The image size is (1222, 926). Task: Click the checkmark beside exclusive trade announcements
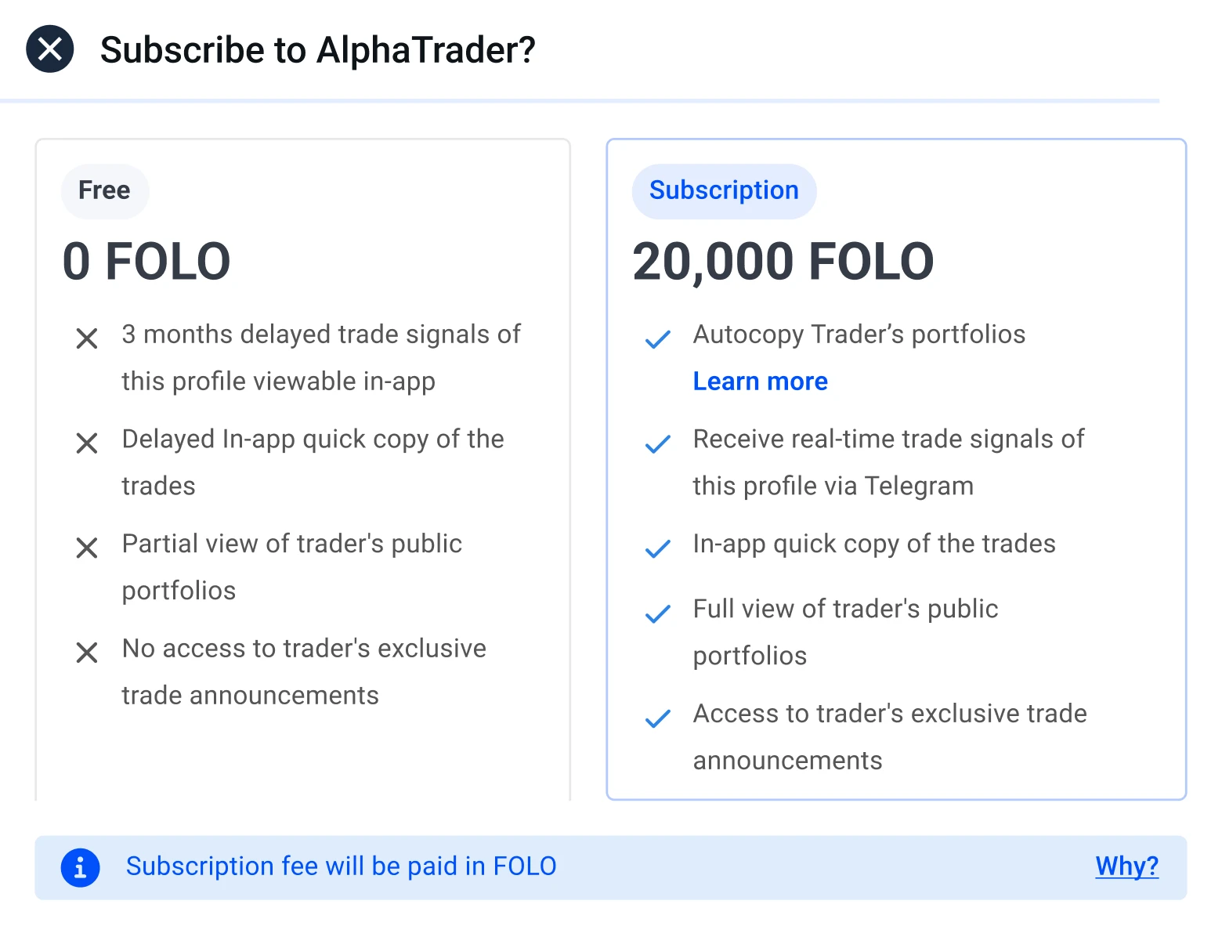click(x=658, y=718)
